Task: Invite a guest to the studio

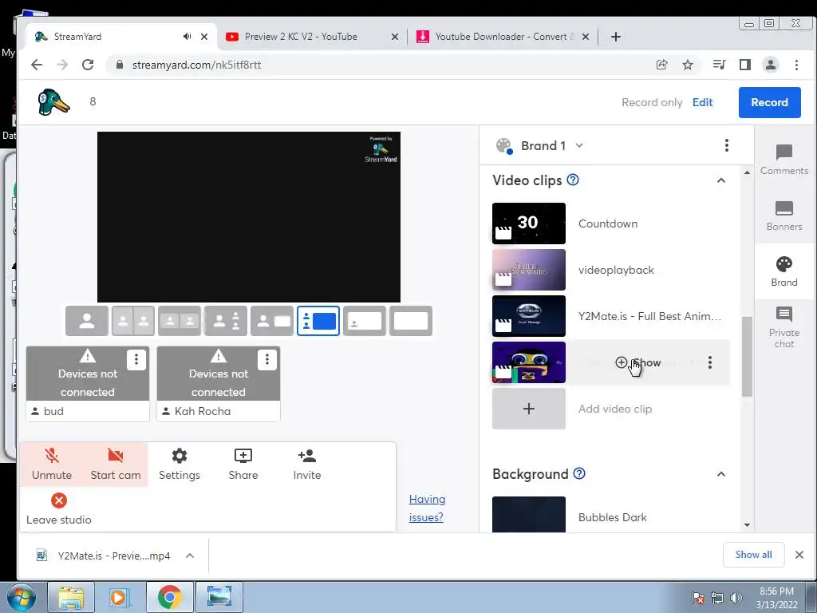Action: coord(307,464)
